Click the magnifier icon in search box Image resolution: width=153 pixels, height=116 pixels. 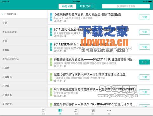click(x=118, y=6)
